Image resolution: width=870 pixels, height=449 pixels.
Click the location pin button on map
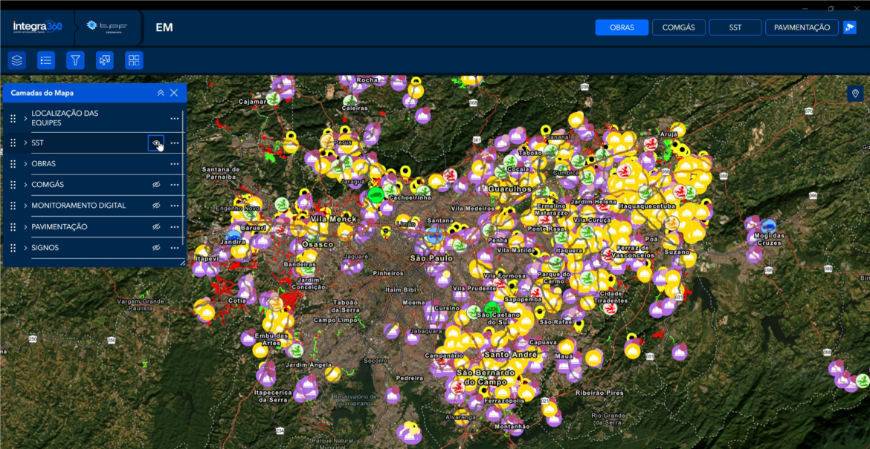tap(855, 94)
